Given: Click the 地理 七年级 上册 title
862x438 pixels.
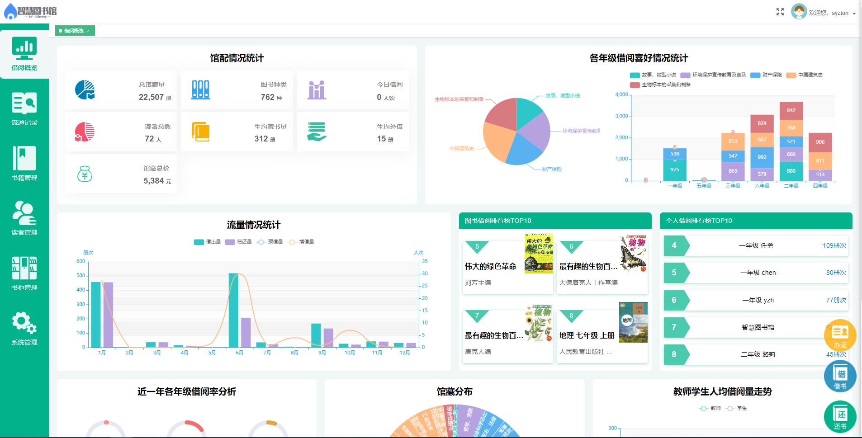Looking at the screenshot, I should [x=587, y=336].
